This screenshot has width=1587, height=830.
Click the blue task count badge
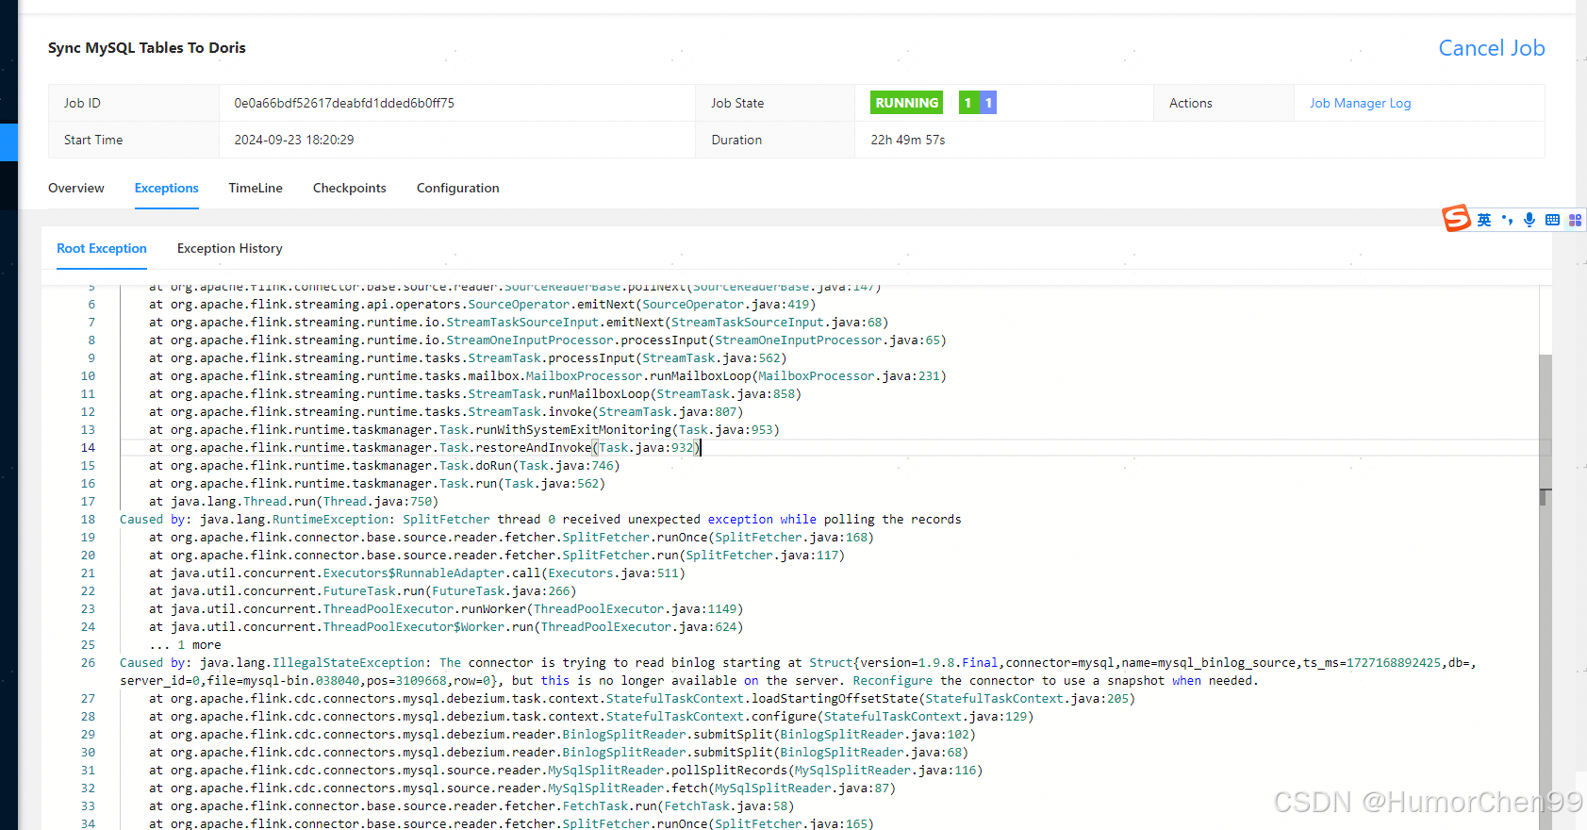point(988,103)
